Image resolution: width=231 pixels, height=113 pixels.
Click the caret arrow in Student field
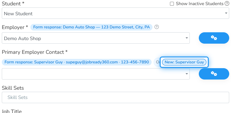pyautogui.click(x=226, y=13)
